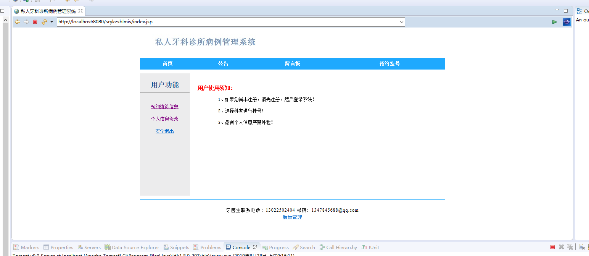This screenshot has width=589, height=256.
Task: Maximize the editor view with restore icon
Action: (x=566, y=11)
